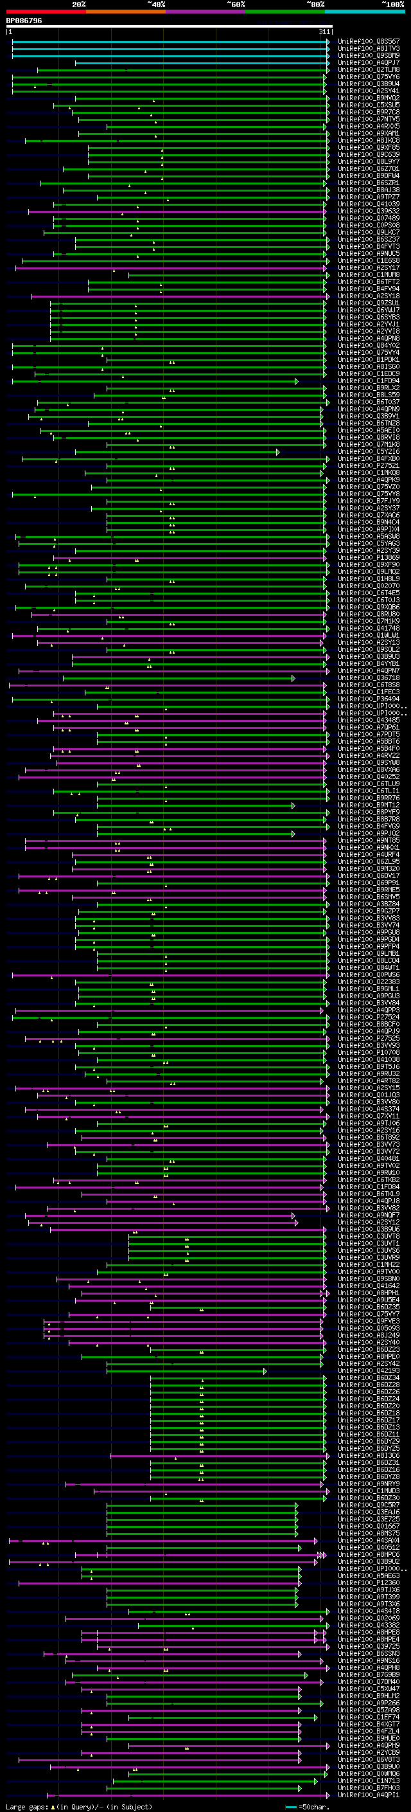Select hit name UniRef100_B6SMV5

[368, 897]
